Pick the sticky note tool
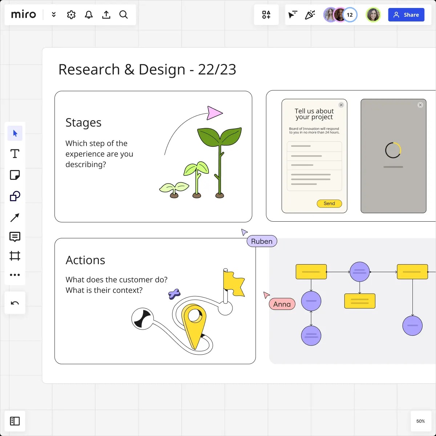436x436 pixels. pos(15,175)
